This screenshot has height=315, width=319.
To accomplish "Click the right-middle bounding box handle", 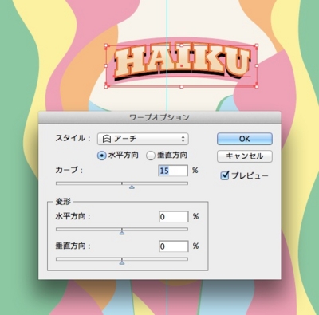I will click(x=257, y=65).
